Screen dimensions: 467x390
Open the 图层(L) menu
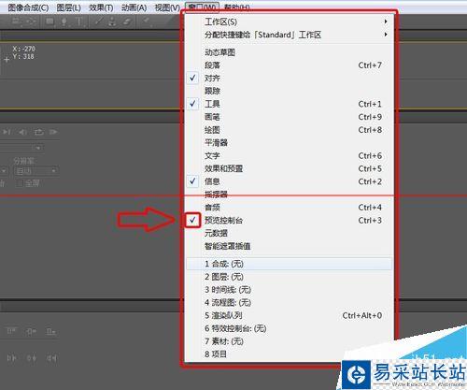tap(68, 7)
